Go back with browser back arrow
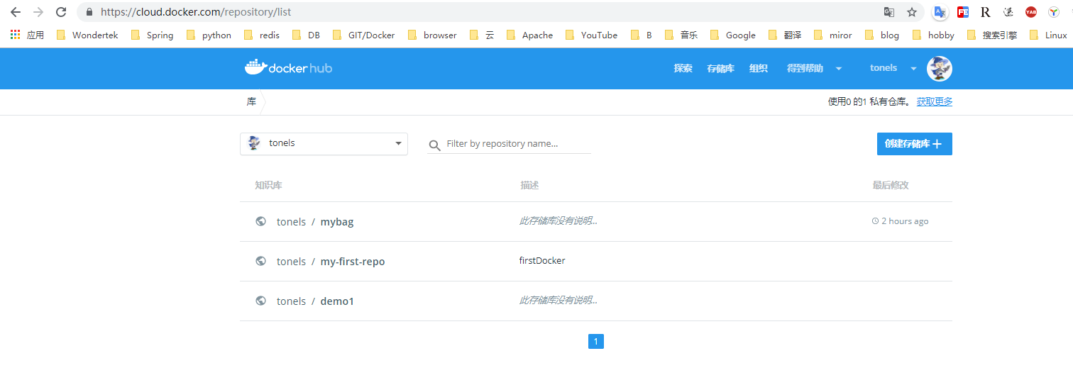Viewport: 1073px width, 385px height. (16, 12)
